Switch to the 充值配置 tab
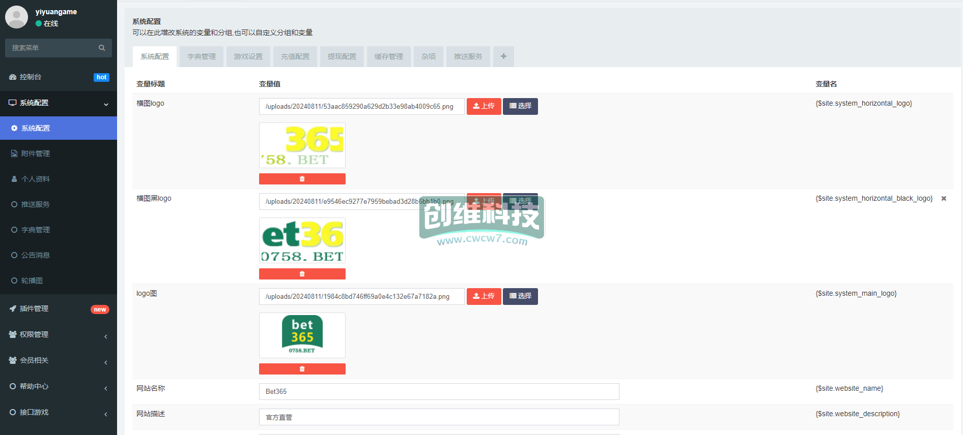This screenshot has height=435, width=963. (295, 56)
